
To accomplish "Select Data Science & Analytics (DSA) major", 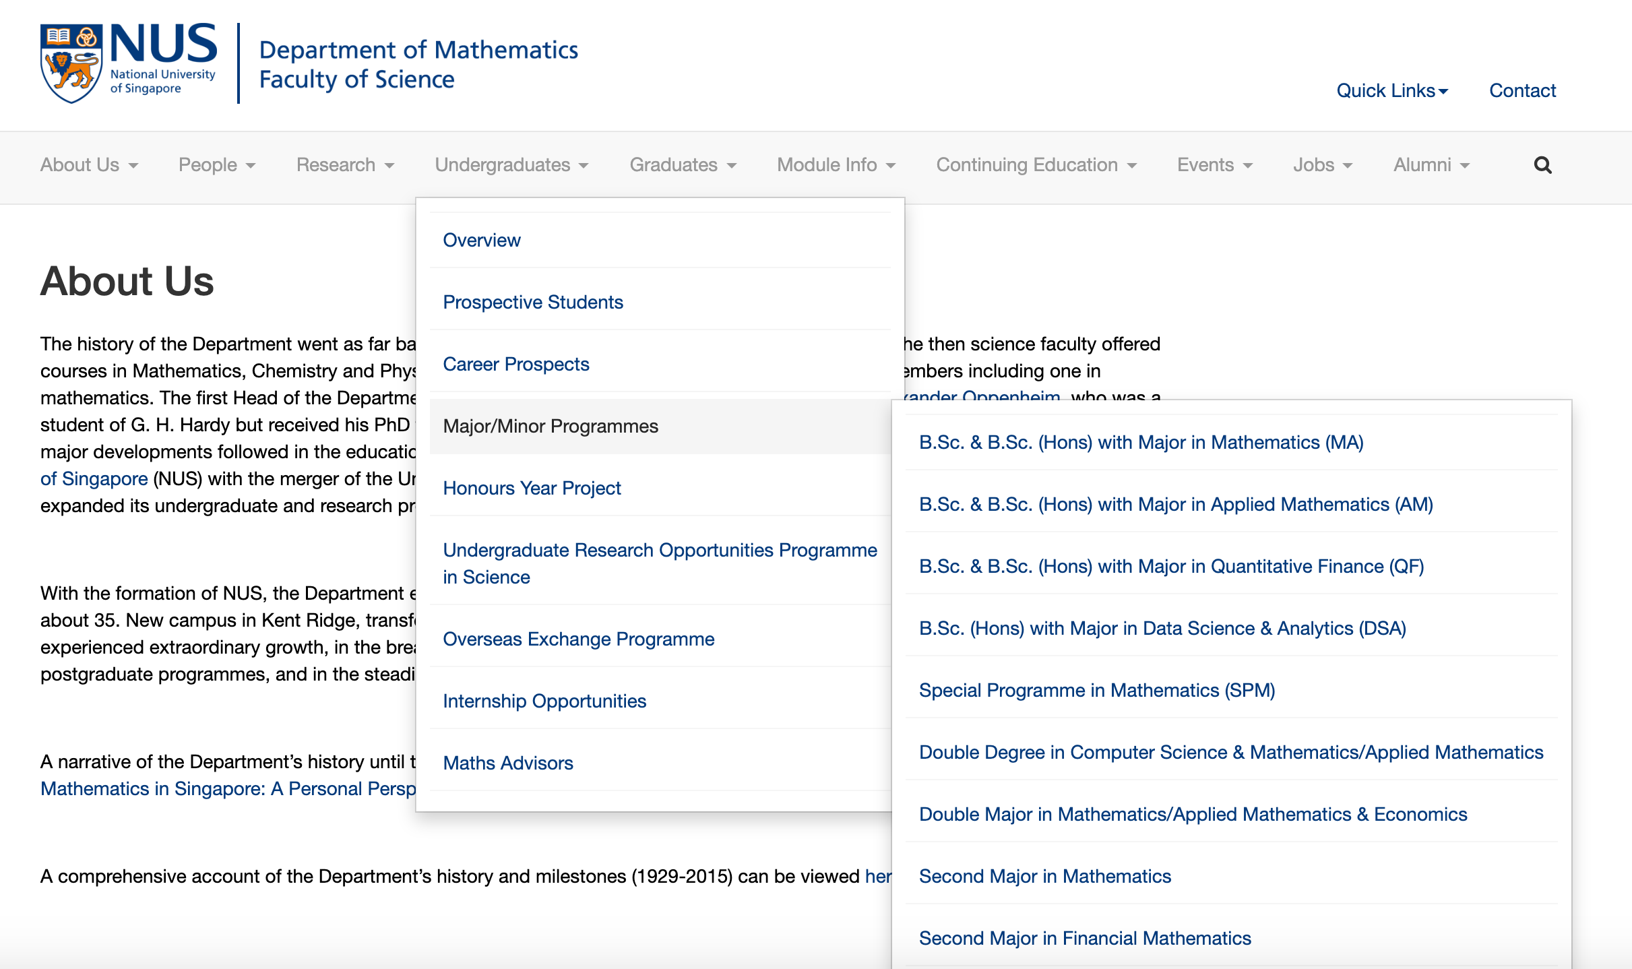I will (x=1162, y=628).
